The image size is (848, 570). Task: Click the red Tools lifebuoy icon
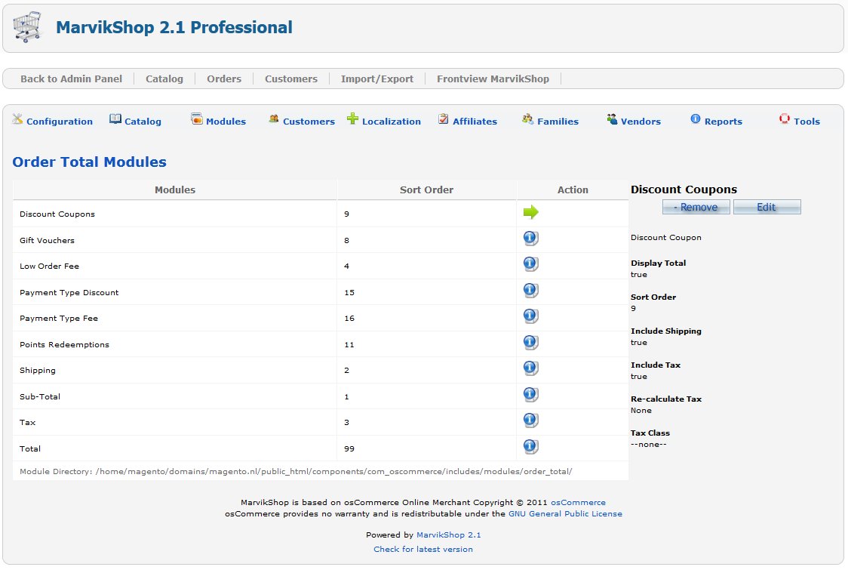click(784, 119)
